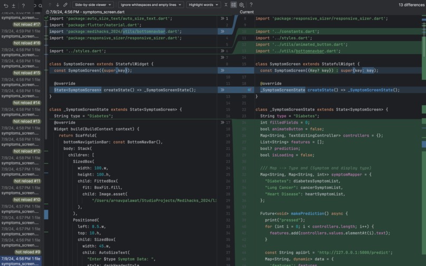This screenshot has height=266, width=426.
Task: Accept change arrow at left line 6
Action: click(x=222, y=51)
